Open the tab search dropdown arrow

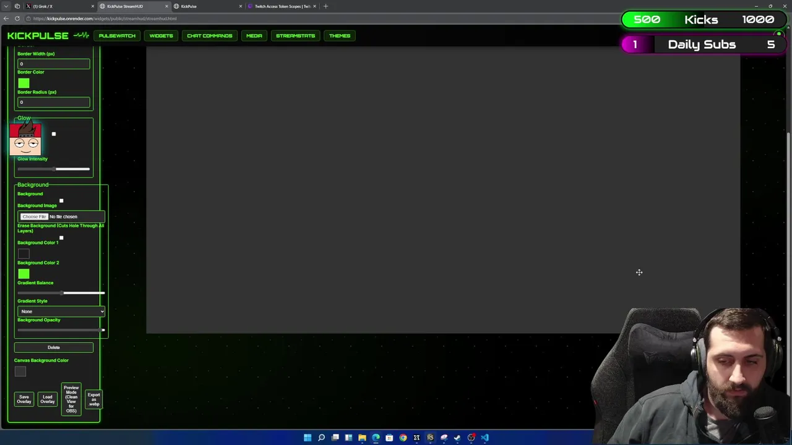6,6
